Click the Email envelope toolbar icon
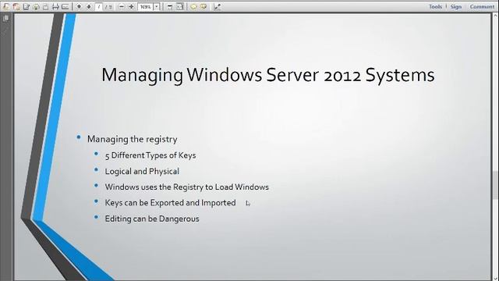This screenshot has width=499, height=281. point(65,6)
